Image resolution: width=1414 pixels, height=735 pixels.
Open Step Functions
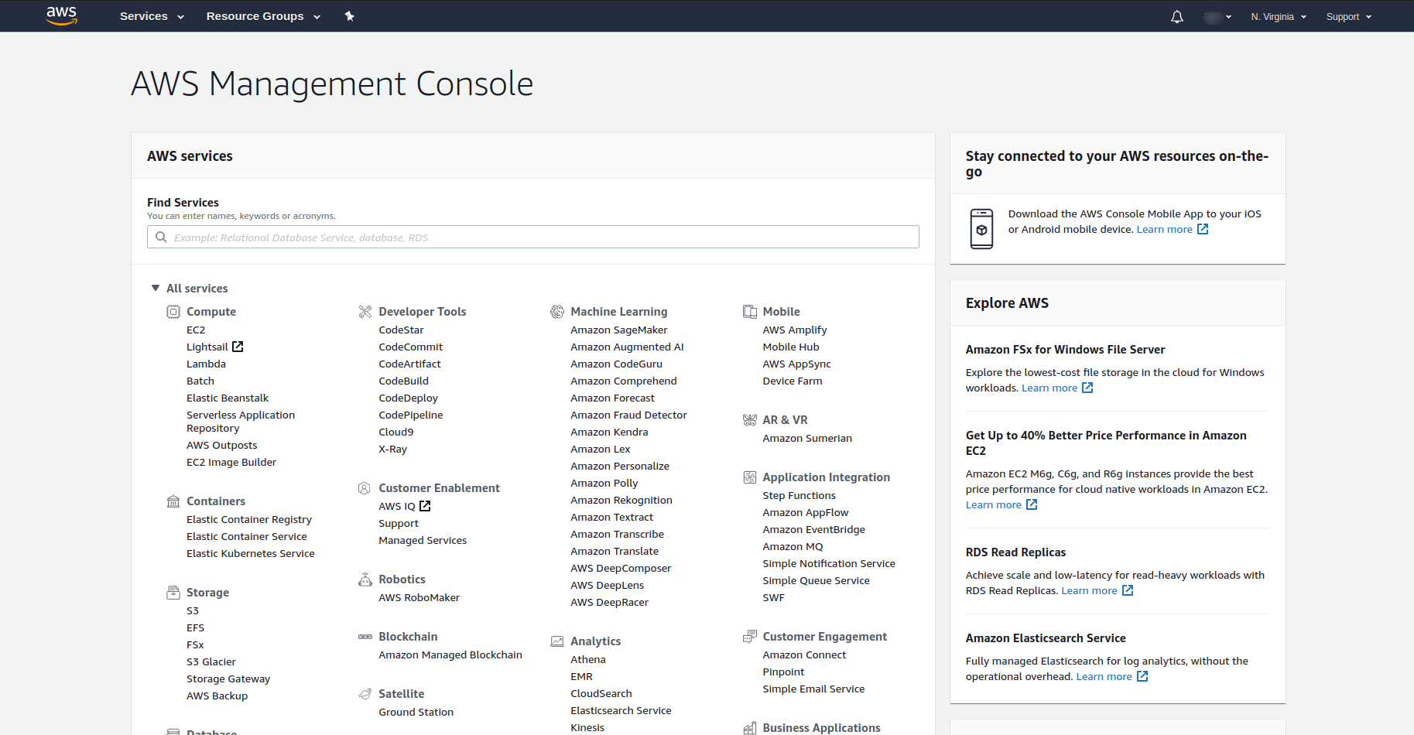tap(799, 496)
